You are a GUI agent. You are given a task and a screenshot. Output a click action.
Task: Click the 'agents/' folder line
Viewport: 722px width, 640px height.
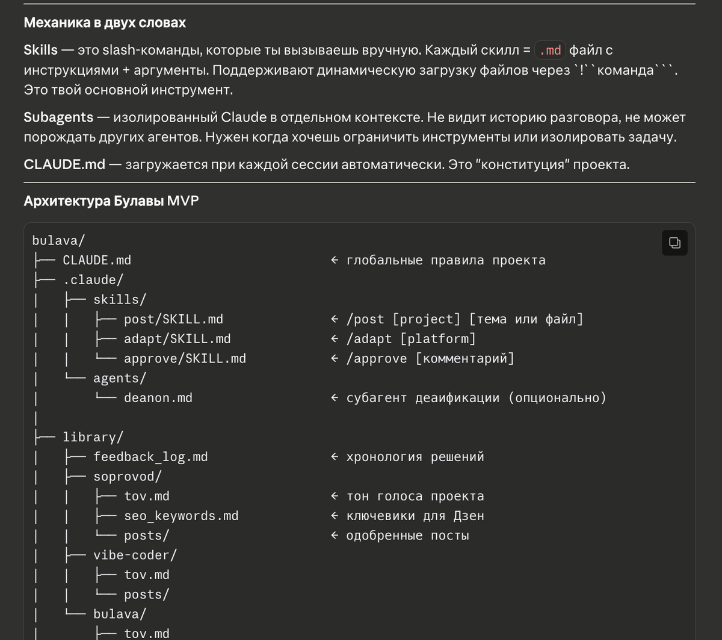coord(120,378)
